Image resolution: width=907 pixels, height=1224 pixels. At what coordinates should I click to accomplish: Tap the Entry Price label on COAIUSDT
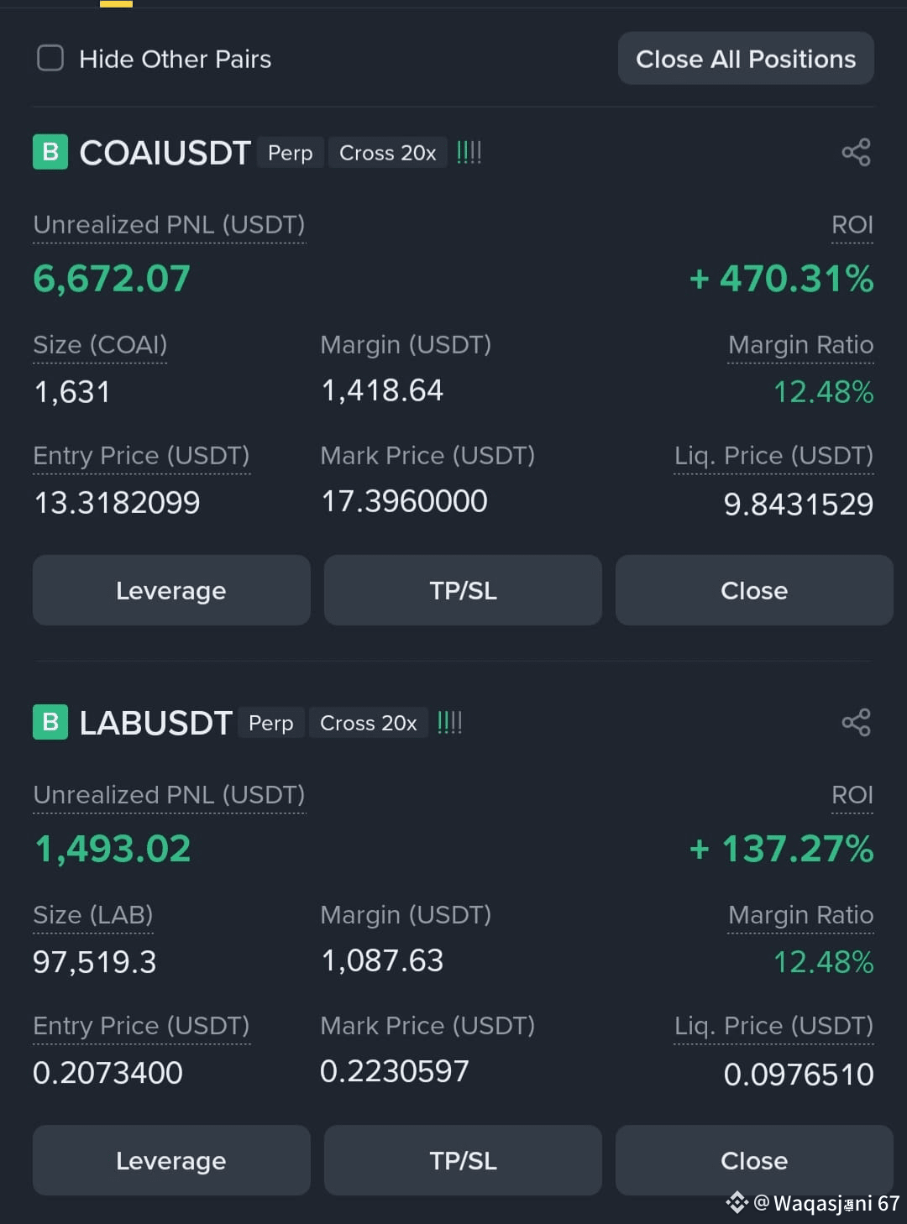[x=141, y=456]
